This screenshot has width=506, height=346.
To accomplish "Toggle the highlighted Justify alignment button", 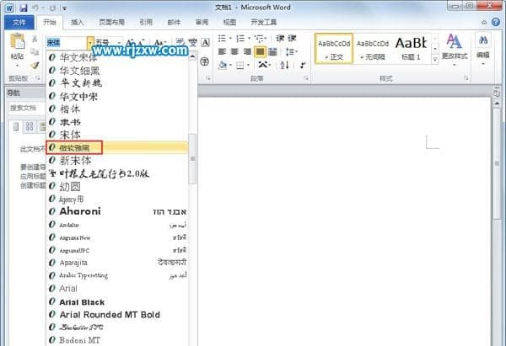I will pos(260,51).
